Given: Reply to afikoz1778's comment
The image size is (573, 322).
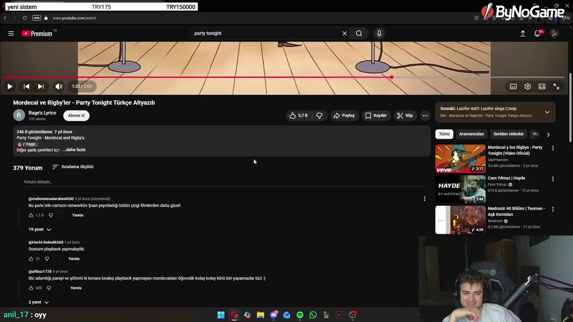Looking at the screenshot, I should pos(76,288).
